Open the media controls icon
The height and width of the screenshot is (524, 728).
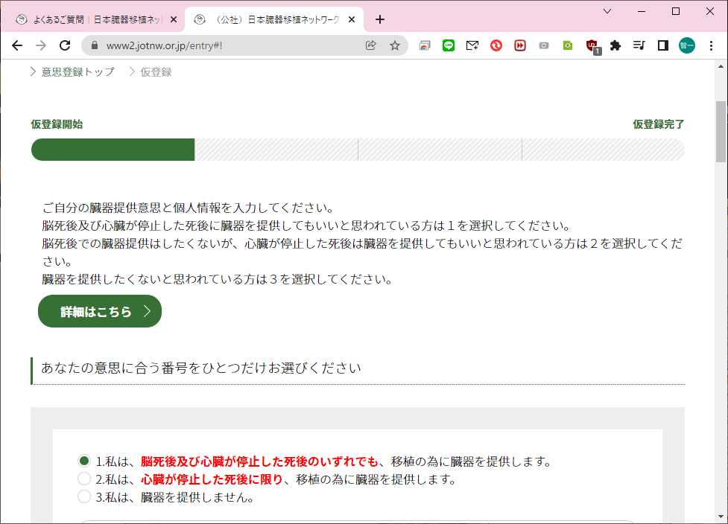pos(639,45)
